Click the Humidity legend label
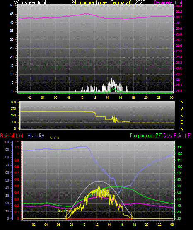This screenshot has width=193, height=230. point(36,136)
